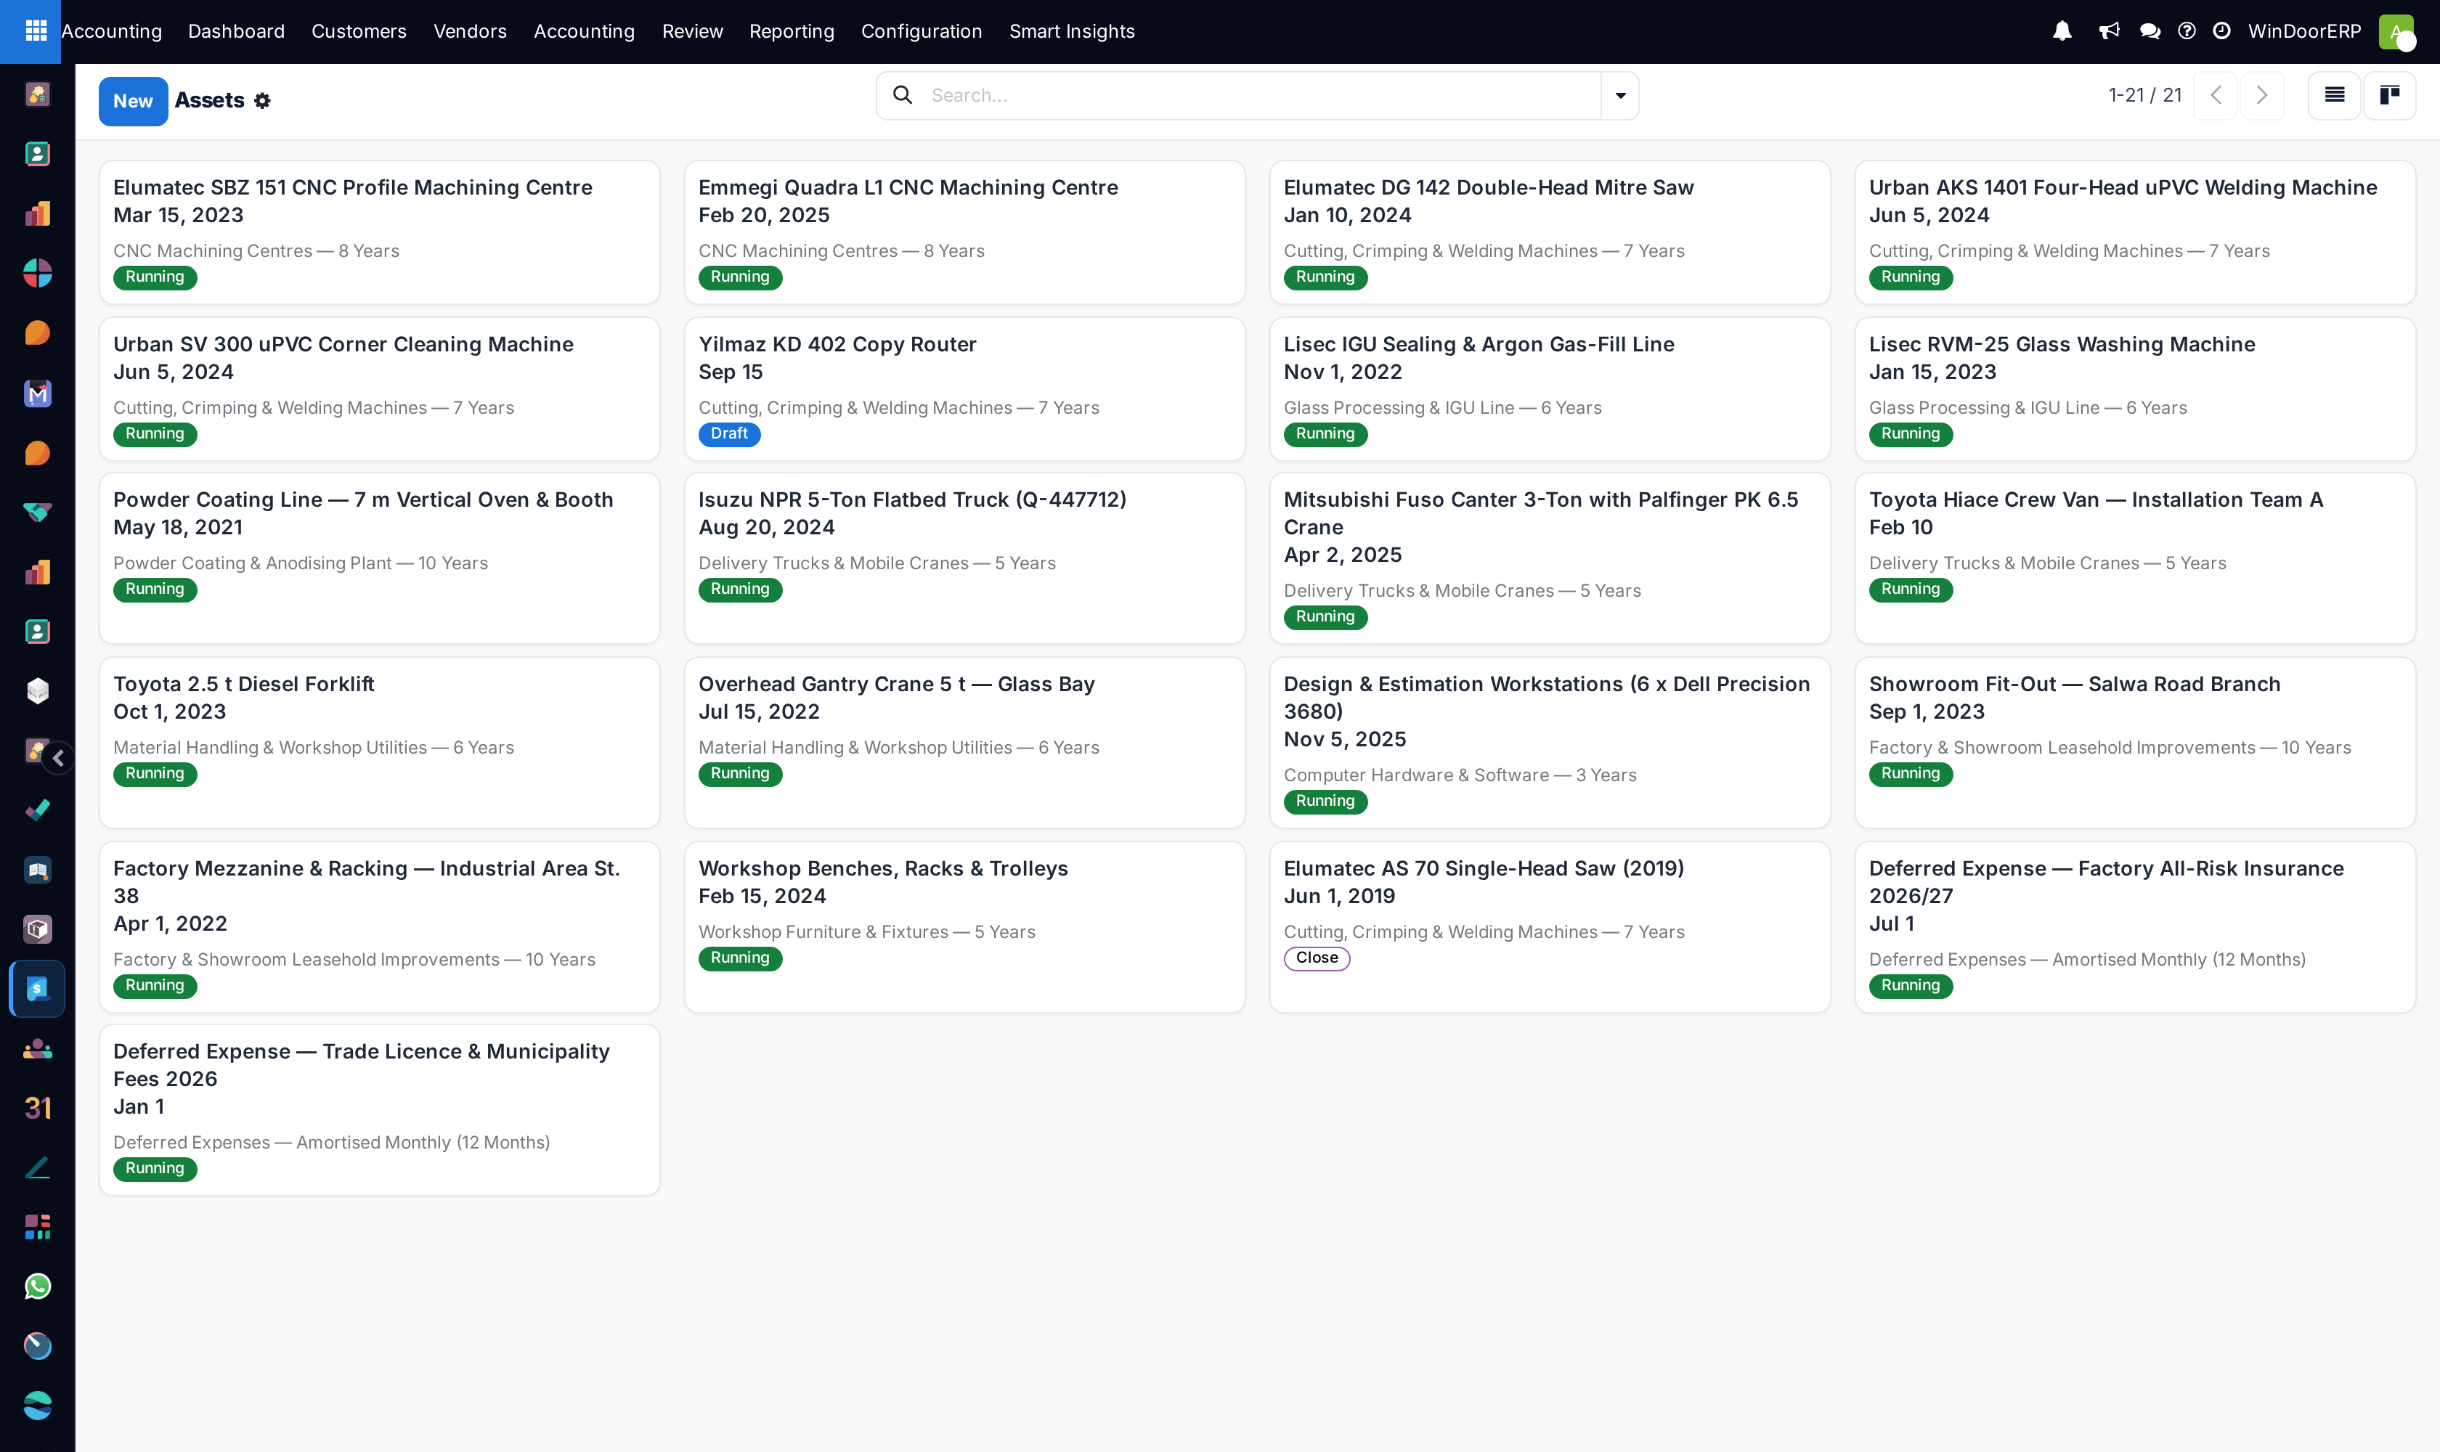Open the green user avatar menu
Screen dimensions: 2440x1452
(x=2396, y=31)
